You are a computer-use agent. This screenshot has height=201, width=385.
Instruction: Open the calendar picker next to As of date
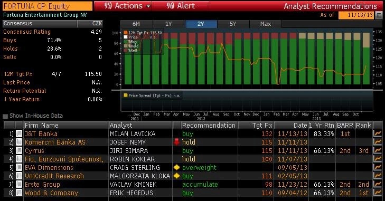[x=379, y=15]
